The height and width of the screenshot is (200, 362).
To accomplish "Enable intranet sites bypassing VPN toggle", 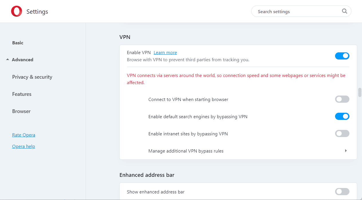I will (342, 134).
